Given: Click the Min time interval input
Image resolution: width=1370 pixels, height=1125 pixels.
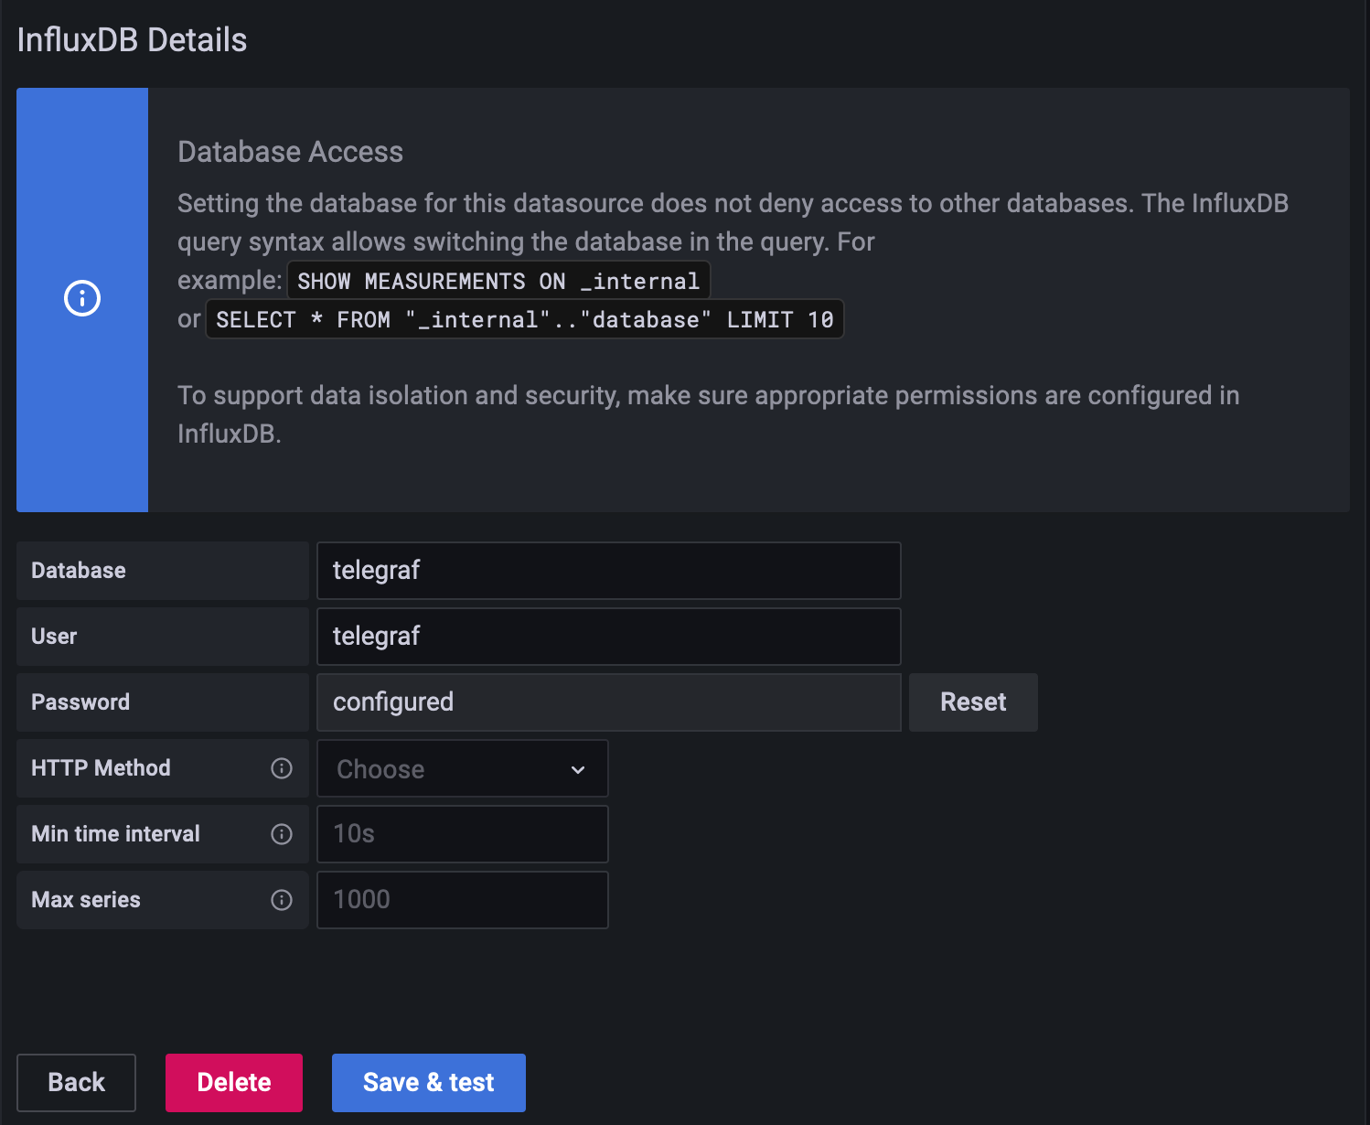Looking at the screenshot, I should point(463,834).
